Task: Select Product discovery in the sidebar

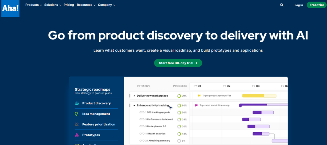Action: (x=96, y=103)
